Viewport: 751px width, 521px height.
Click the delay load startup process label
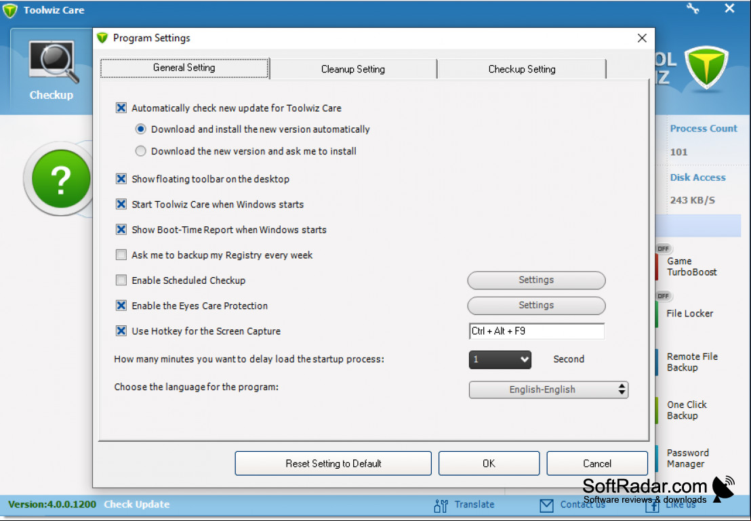pos(249,360)
